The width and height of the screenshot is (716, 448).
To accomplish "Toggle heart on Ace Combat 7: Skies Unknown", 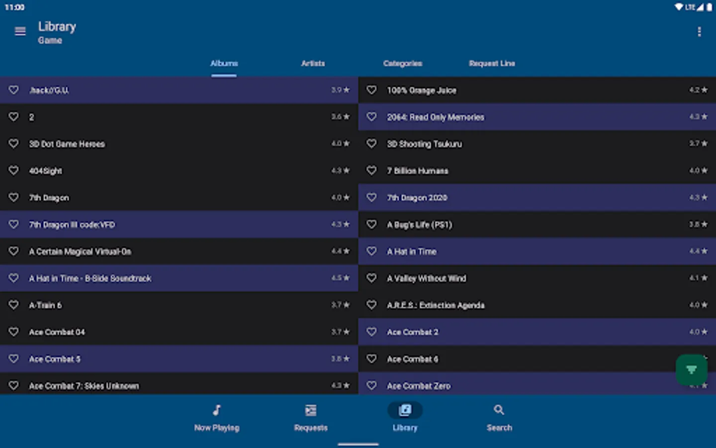I will click(x=14, y=386).
